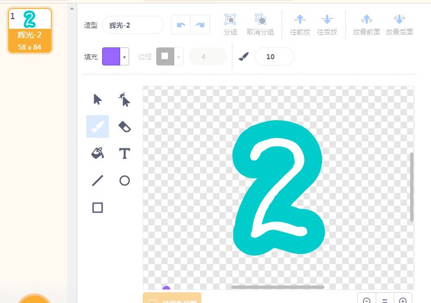
Task: Select the Text tool
Action: point(125,153)
